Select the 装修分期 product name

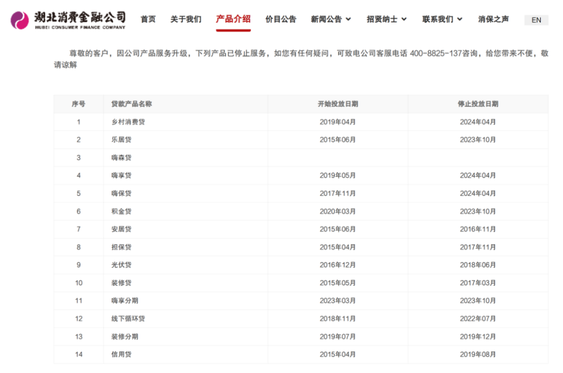(125, 337)
